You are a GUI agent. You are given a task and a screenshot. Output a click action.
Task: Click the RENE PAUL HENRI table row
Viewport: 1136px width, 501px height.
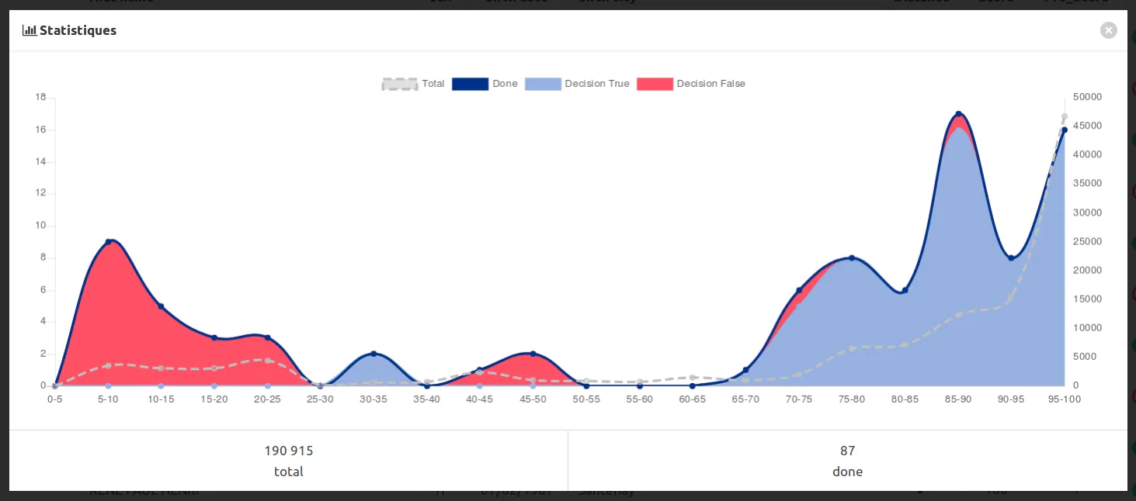(144, 490)
